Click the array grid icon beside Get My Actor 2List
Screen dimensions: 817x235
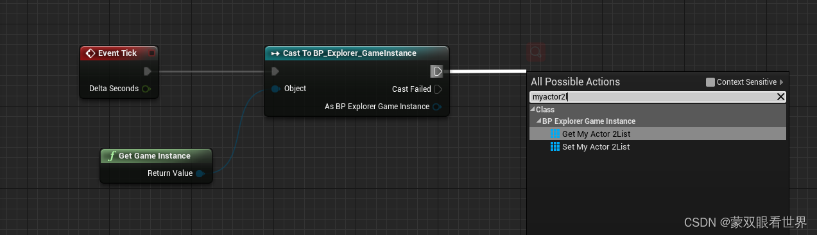click(x=555, y=134)
